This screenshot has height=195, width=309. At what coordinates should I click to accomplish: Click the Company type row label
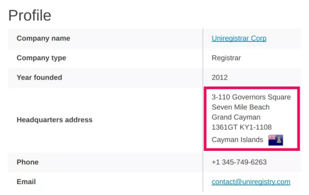[41, 58]
